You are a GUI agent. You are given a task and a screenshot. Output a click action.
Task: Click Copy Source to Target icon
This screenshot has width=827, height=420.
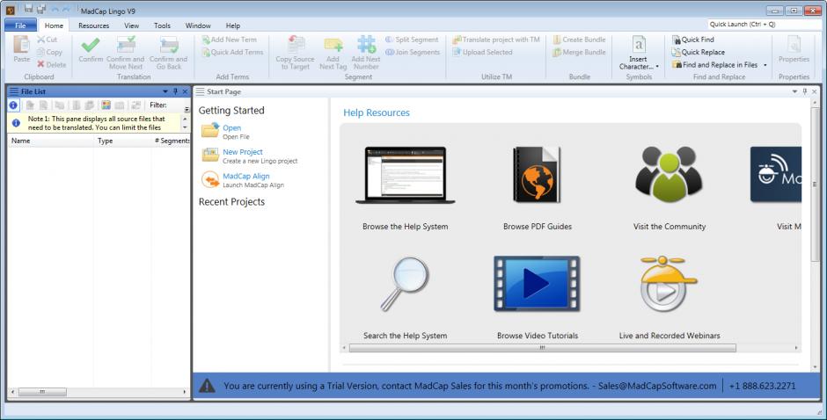click(296, 45)
